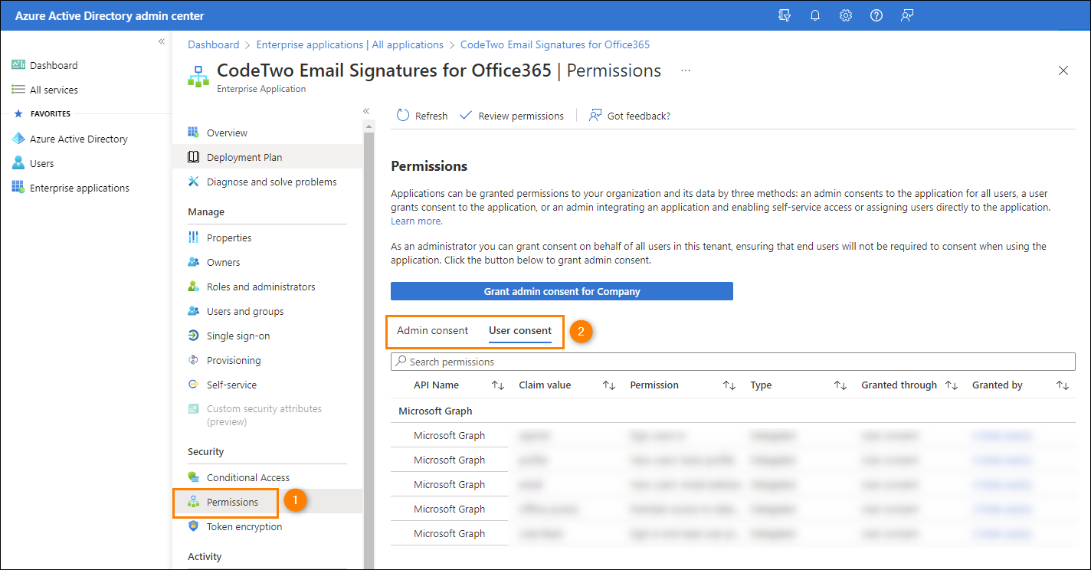The height and width of the screenshot is (570, 1091).
Task: Go to Enterprise applications | All applications breadcrumb
Action: pyautogui.click(x=350, y=44)
